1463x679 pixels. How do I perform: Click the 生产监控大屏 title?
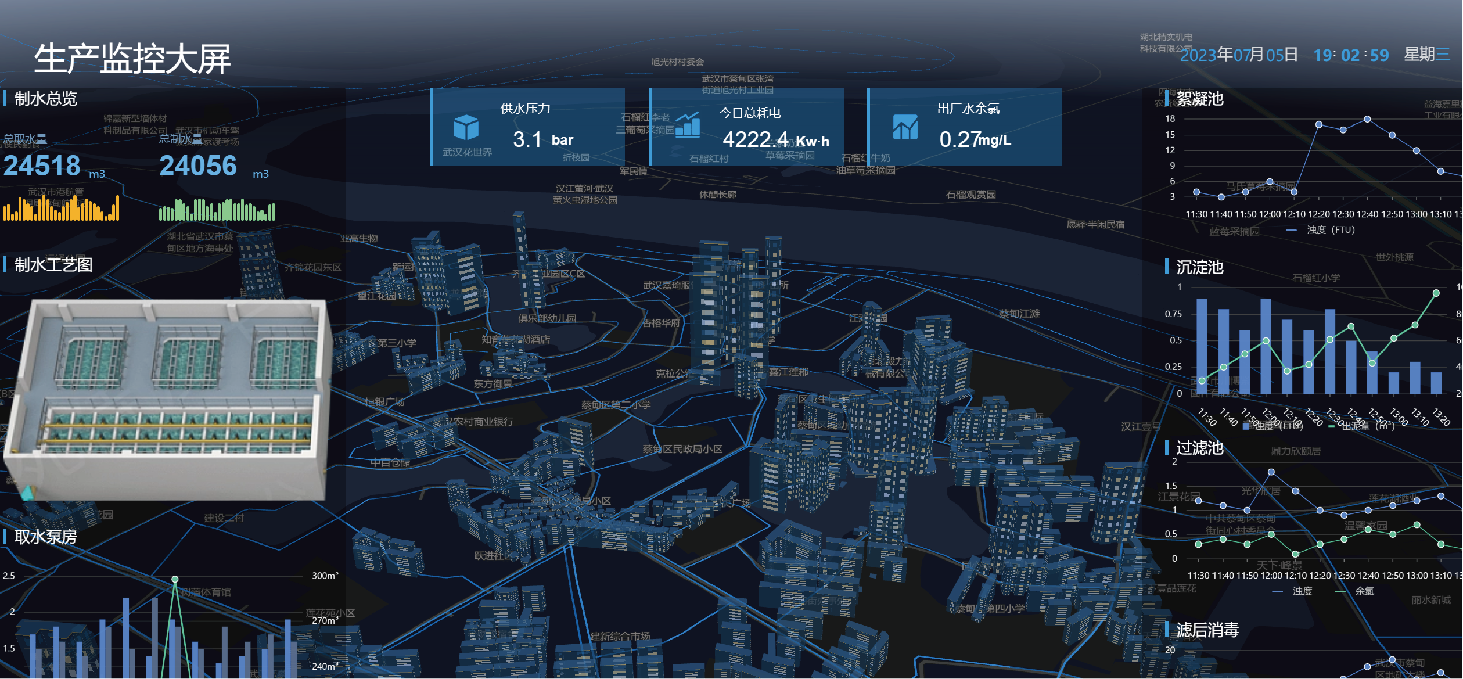coord(132,59)
